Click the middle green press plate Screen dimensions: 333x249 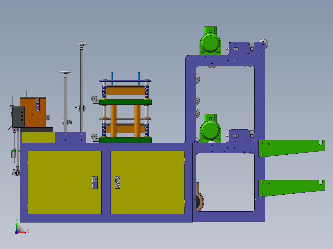(x=125, y=102)
